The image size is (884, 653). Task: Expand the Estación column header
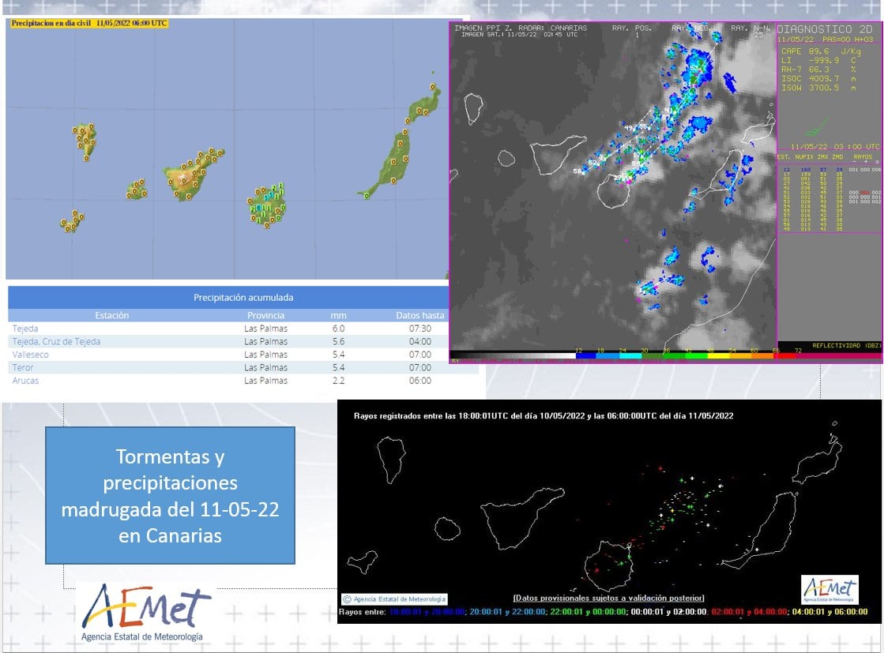tap(113, 314)
